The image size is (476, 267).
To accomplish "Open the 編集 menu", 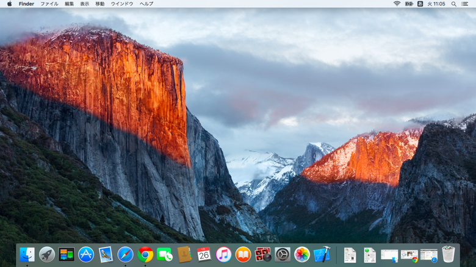I will 69,4.
